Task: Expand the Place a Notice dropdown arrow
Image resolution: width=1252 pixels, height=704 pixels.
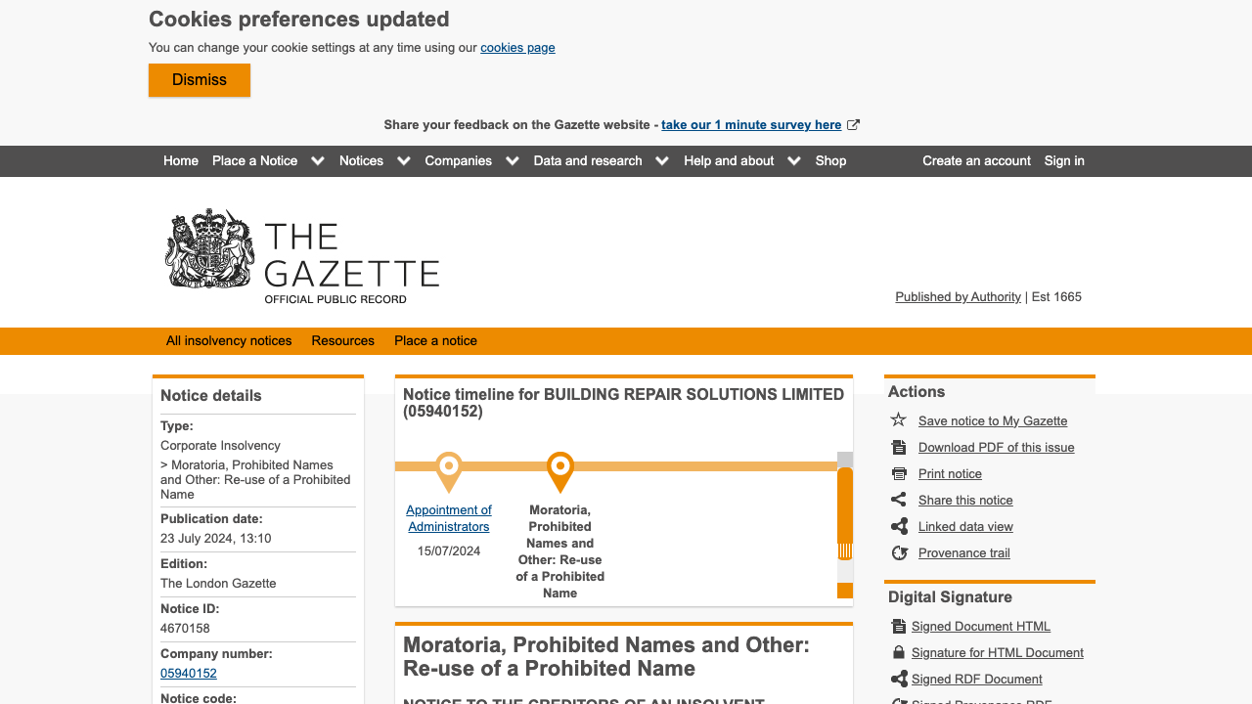Action: click(x=318, y=161)
